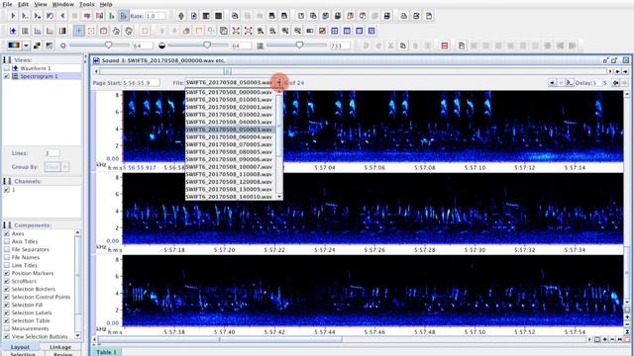The height and width of the screenshot is (356, 634).
Task: Enable the File Separators checkbox
Action: [7, 249]
